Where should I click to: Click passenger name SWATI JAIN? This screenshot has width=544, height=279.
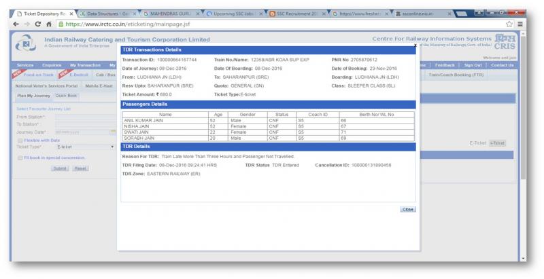(x=136, y=132)
